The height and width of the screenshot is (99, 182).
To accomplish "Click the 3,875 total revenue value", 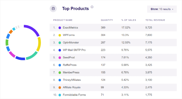I will click(x=149, y=73).
